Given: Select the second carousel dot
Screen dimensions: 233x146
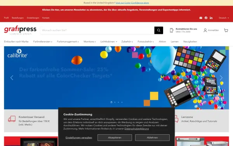Looking at the screenshot, I should (x=115, y=102).
